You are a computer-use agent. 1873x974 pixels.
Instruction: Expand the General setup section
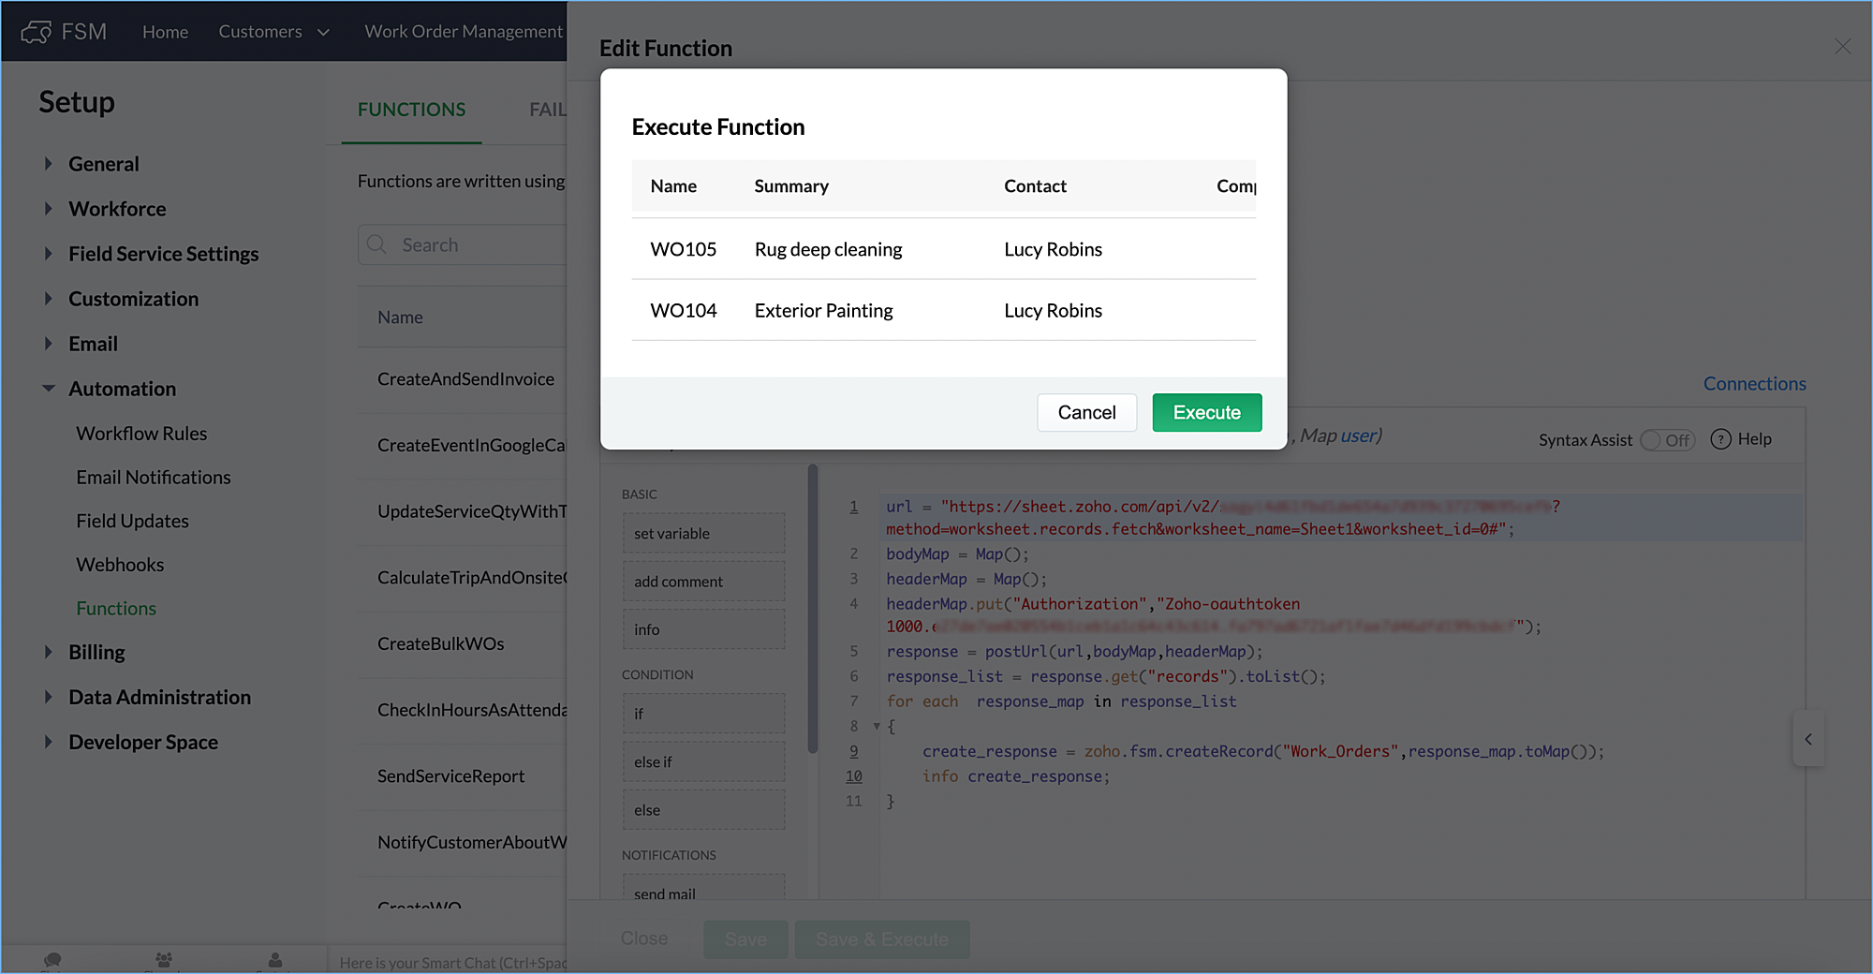[x=48, y=164]
